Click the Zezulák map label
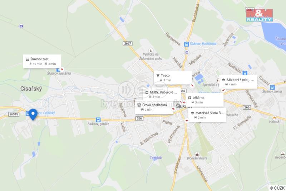The image size is (286, 191). click(156, 158)
